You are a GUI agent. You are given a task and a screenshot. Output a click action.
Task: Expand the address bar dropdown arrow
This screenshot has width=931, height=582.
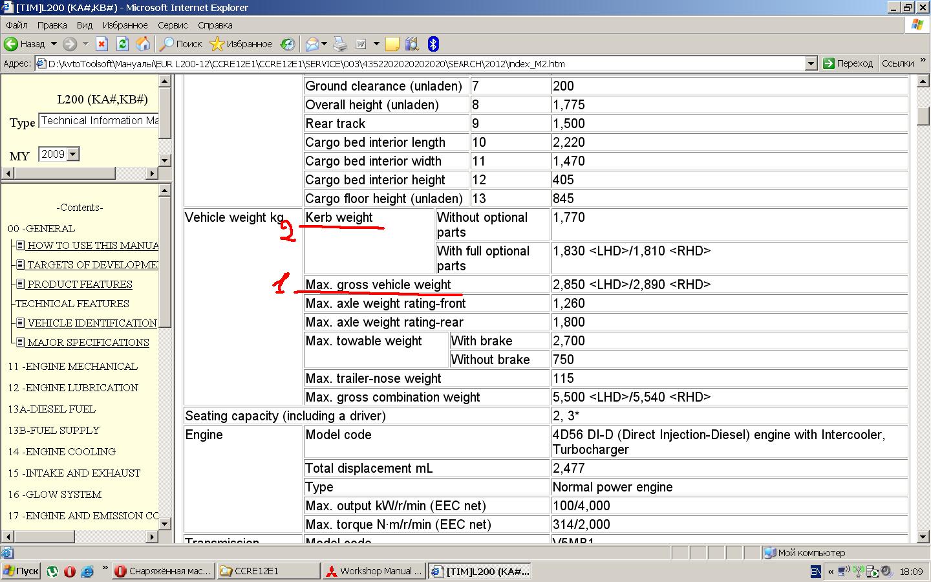pos(811,63)
